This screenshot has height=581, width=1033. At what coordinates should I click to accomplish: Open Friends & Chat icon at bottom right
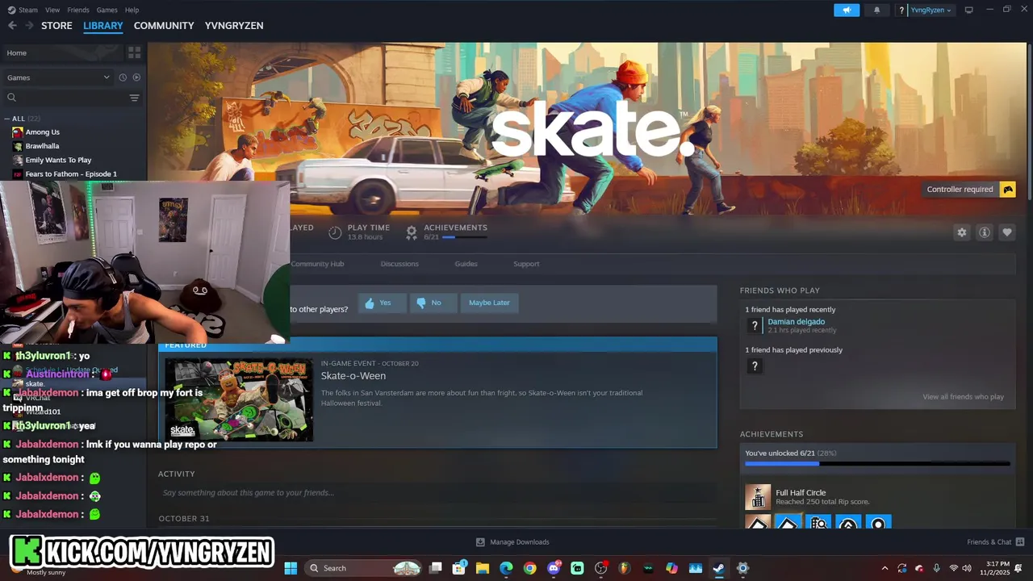click(1020, 542)
